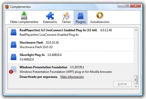Screen dimensions: 146x99
Task: Select the RealPlayer(tm) G2 LiveConnect-Enabled Plug-In title
Action: [x=58, y=30]
